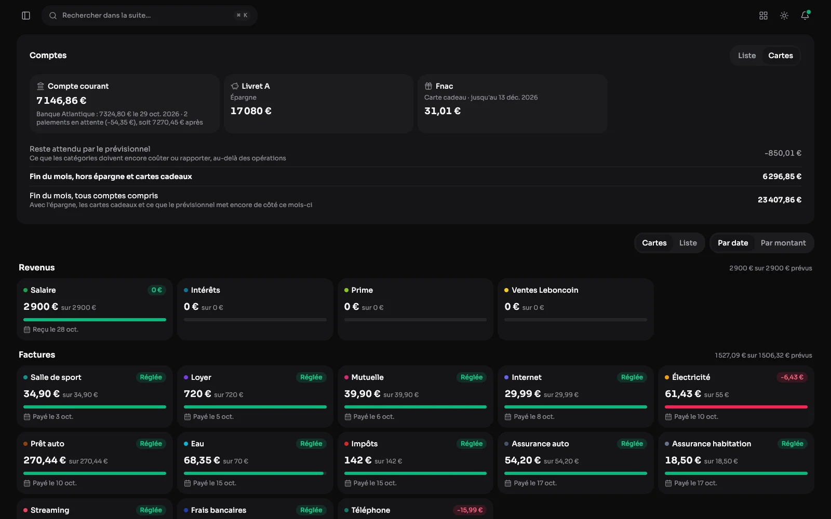Image resolution: width=831 pixels, height=519 pixels.
Task: Click calendar icon next to Payé le 8 oct.
Action: [x=508, y=417]
